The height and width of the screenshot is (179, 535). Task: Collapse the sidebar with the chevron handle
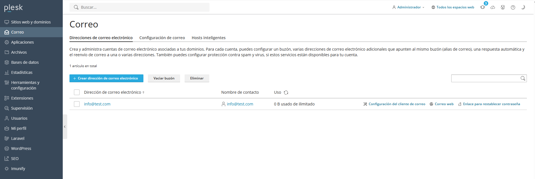(x=65, y=127)
